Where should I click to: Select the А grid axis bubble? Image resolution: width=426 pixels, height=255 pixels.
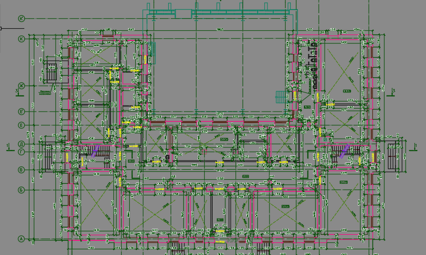point(21,239)
